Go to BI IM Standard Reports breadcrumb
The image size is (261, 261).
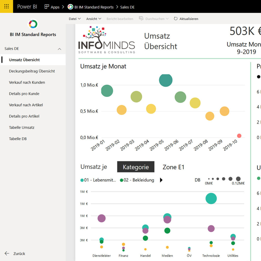(94, 7)
